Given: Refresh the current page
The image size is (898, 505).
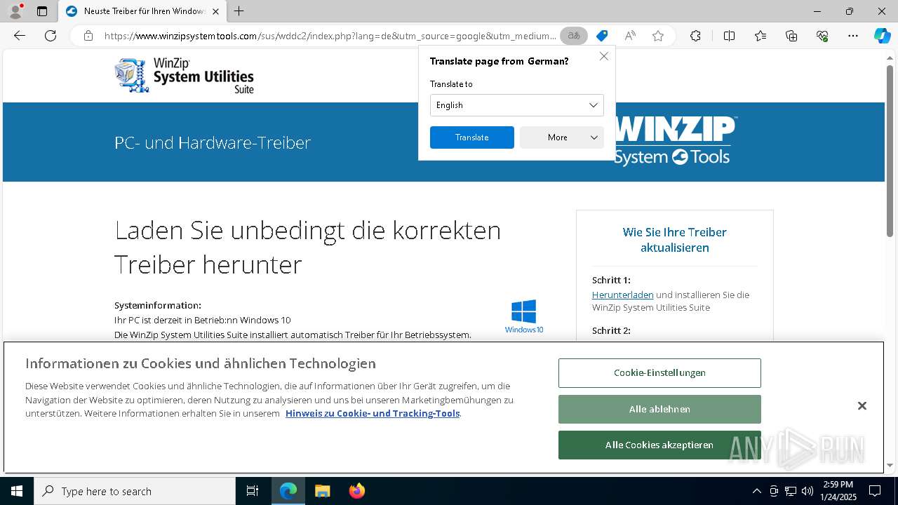Looking at the screenshot, I should pyautogui.click(x=51, y=36).
